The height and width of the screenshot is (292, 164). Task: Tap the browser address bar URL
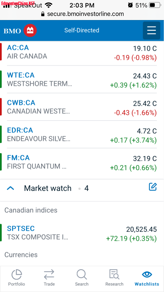coord(85,14)
